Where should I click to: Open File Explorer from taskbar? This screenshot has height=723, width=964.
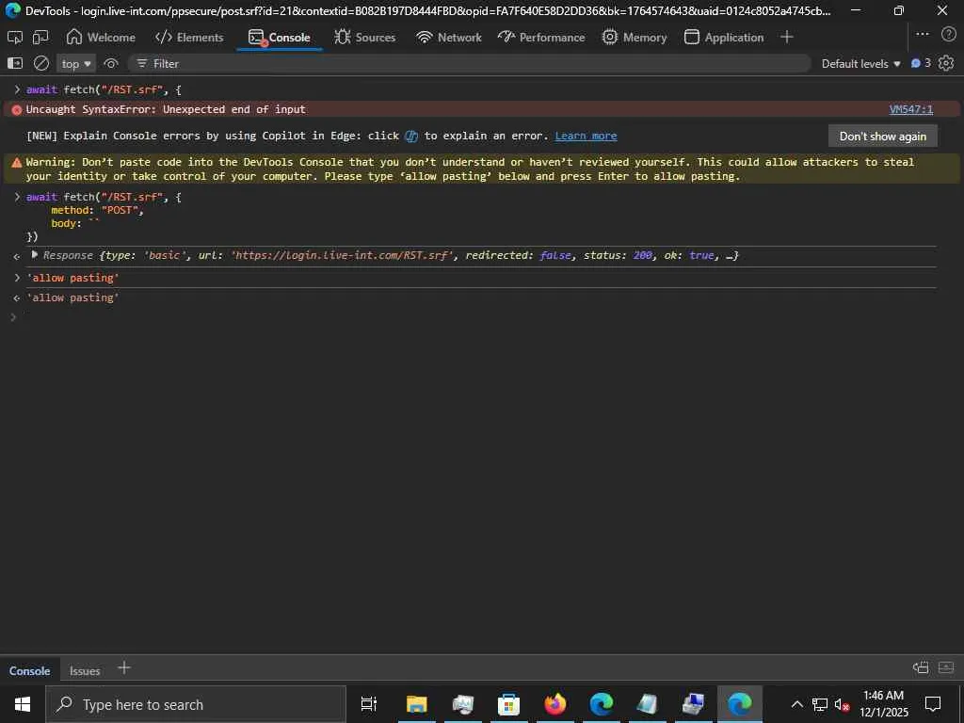[417, 704]
